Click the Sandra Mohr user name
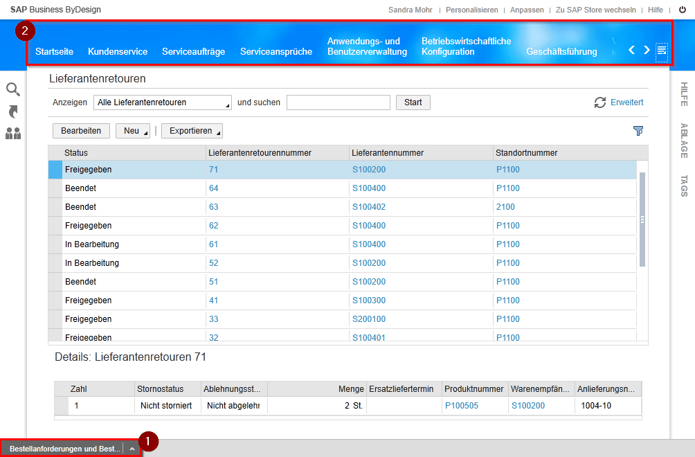Viewport: 695px width, 457px height. pyautogui.click(x=410, y=10)
